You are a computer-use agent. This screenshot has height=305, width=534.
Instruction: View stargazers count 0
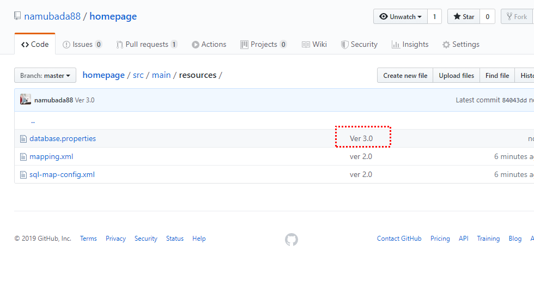pyautogui.click(x=487, y=17)
